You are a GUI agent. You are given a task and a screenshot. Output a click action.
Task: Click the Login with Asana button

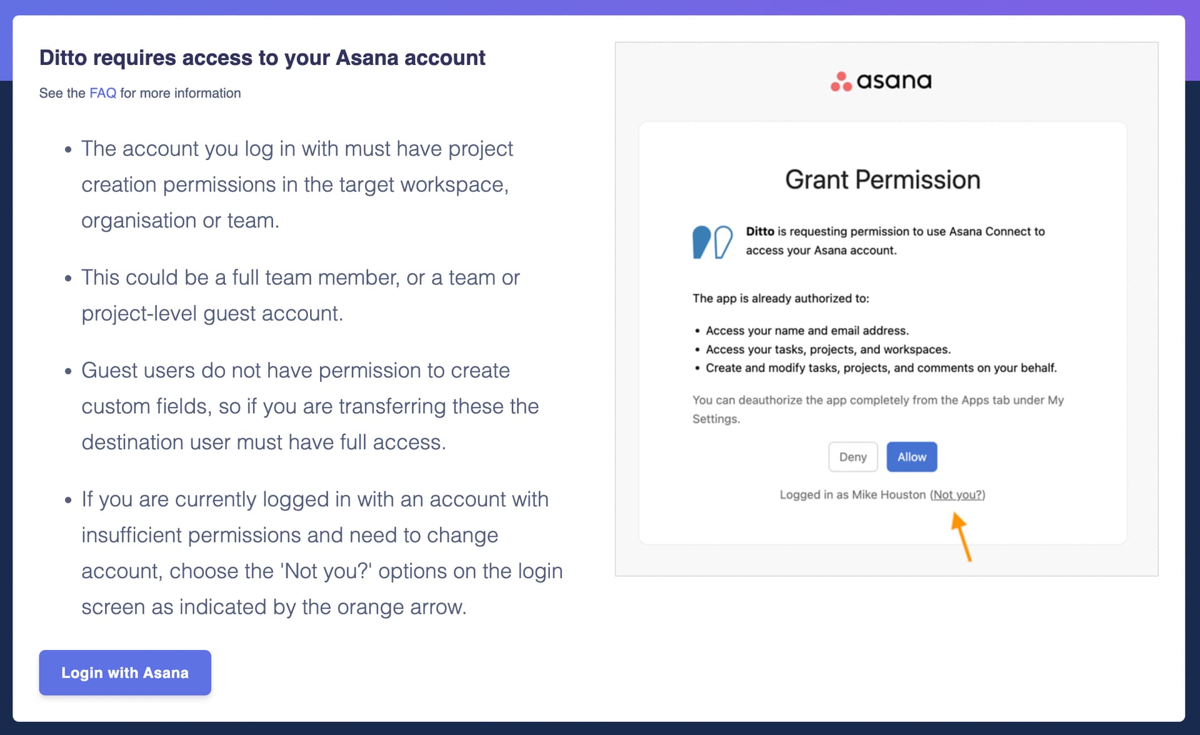(125, 672)
